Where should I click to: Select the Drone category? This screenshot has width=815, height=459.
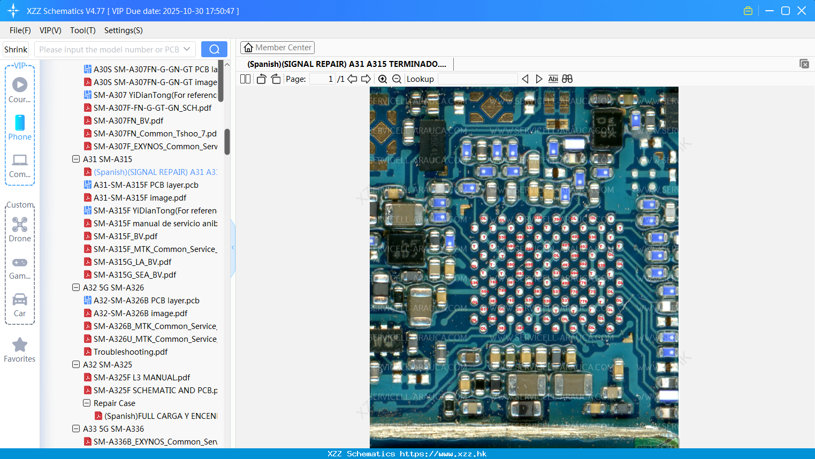coord(20,230)
